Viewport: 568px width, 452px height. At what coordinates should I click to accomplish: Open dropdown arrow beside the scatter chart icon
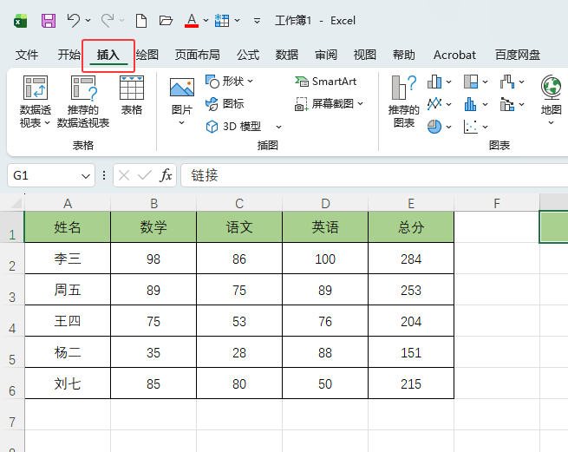pyautogui.click(x=485, y=127)
